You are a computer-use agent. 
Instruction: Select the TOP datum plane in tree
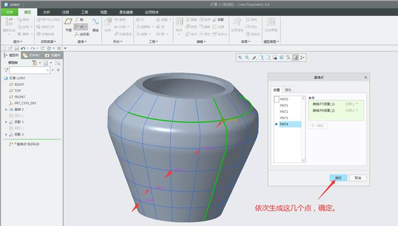coord(15,91)
